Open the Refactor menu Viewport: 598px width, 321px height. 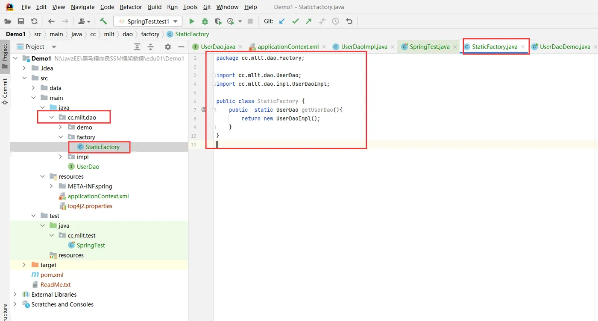[x=131, y=7]
